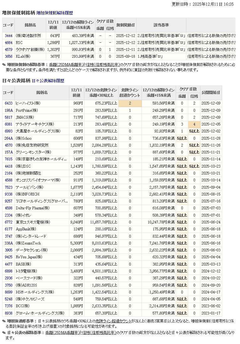Open code 3656 for KLab

click(x=8, y=56)
